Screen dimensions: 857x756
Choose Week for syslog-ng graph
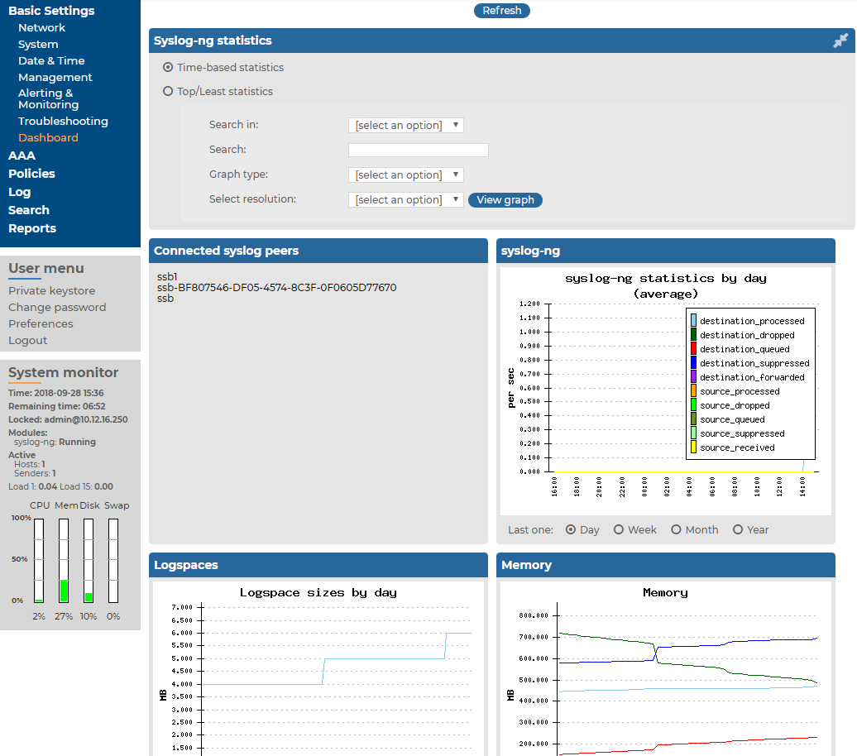[619, 529]
